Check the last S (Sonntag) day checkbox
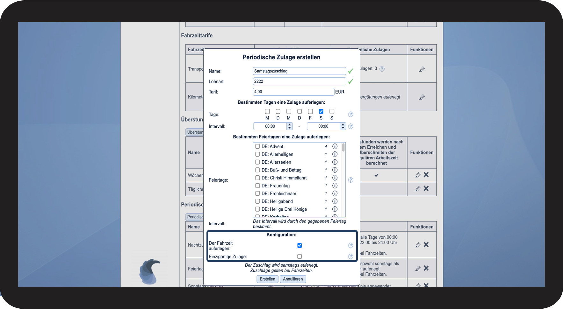The image size is (563, 309). pos(332,111)
